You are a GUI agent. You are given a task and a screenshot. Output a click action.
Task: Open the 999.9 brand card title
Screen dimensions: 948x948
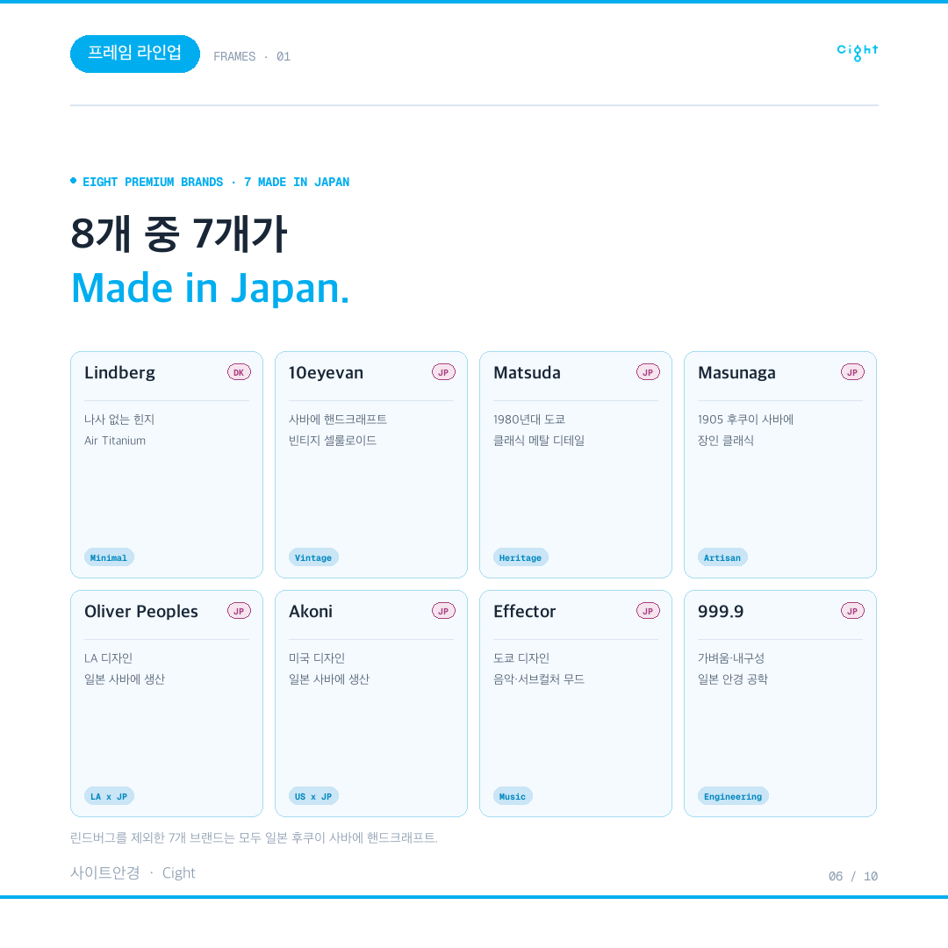[x=721, y=612]
